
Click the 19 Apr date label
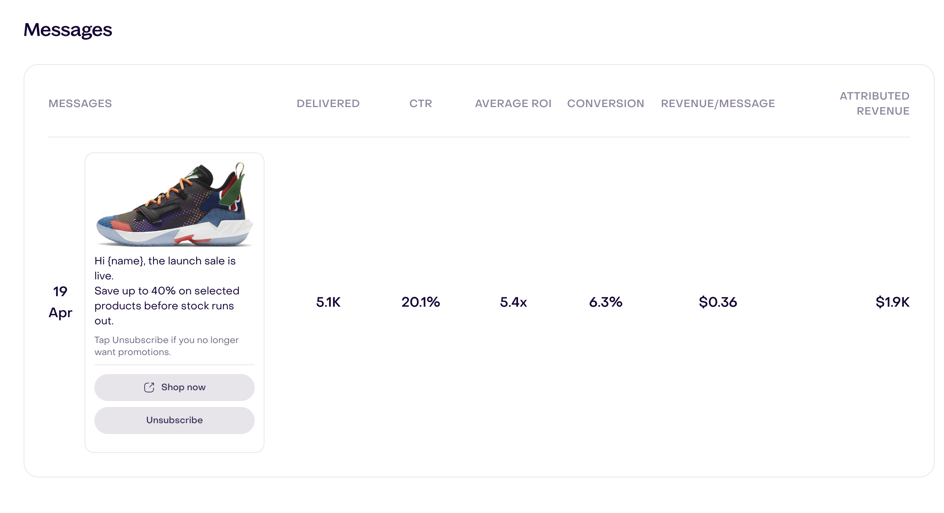[60, 302]
